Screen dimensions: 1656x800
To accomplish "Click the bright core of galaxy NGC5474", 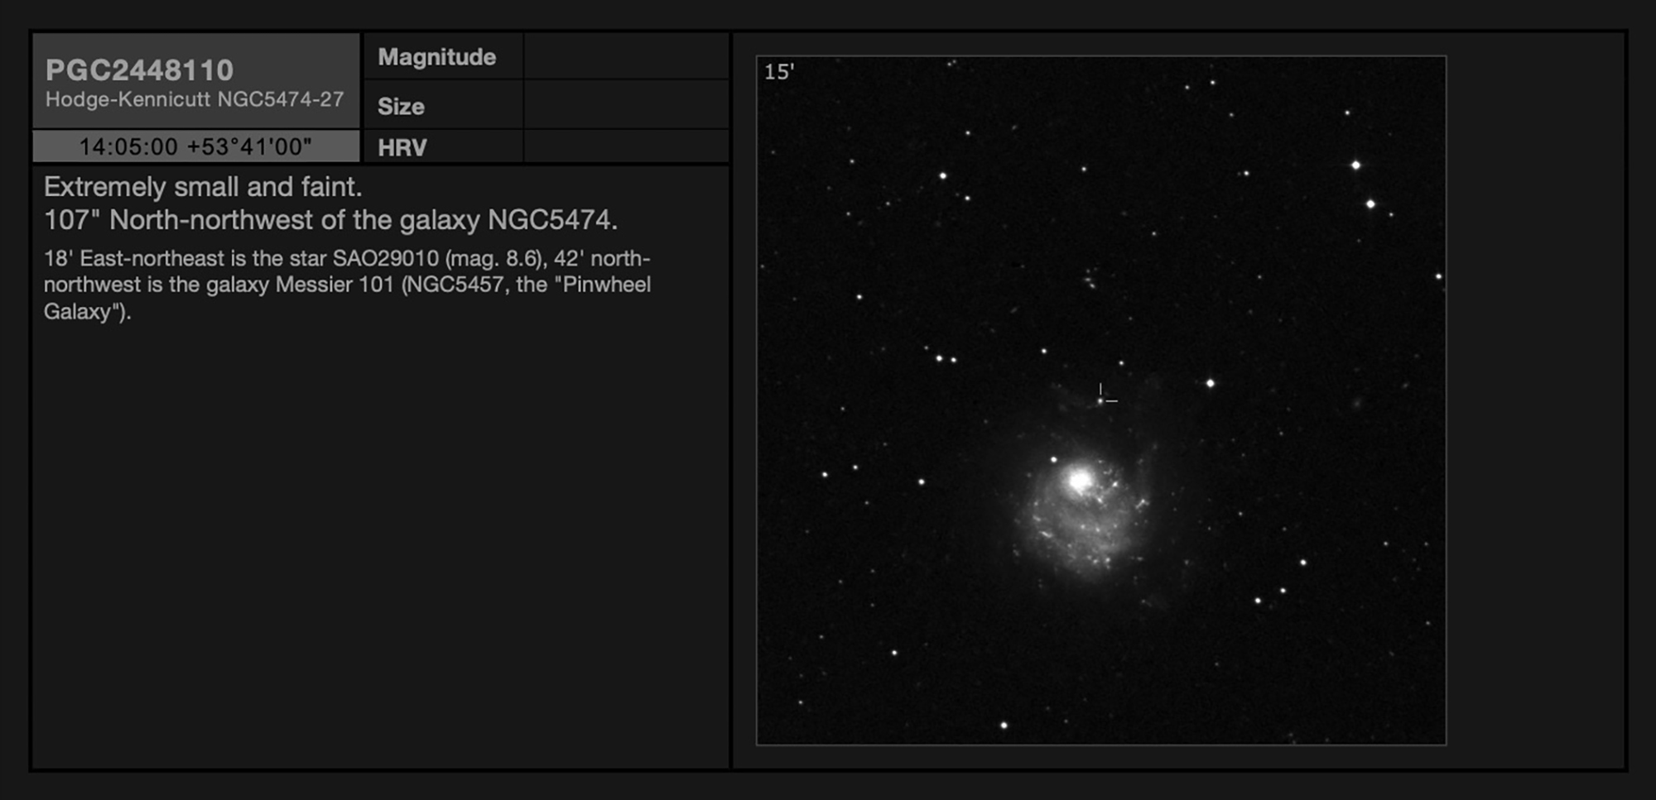I will coord(1079,480).
